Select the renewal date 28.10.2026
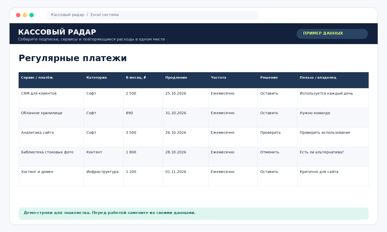This screenshot has width=387, height=232. (186, 157)
